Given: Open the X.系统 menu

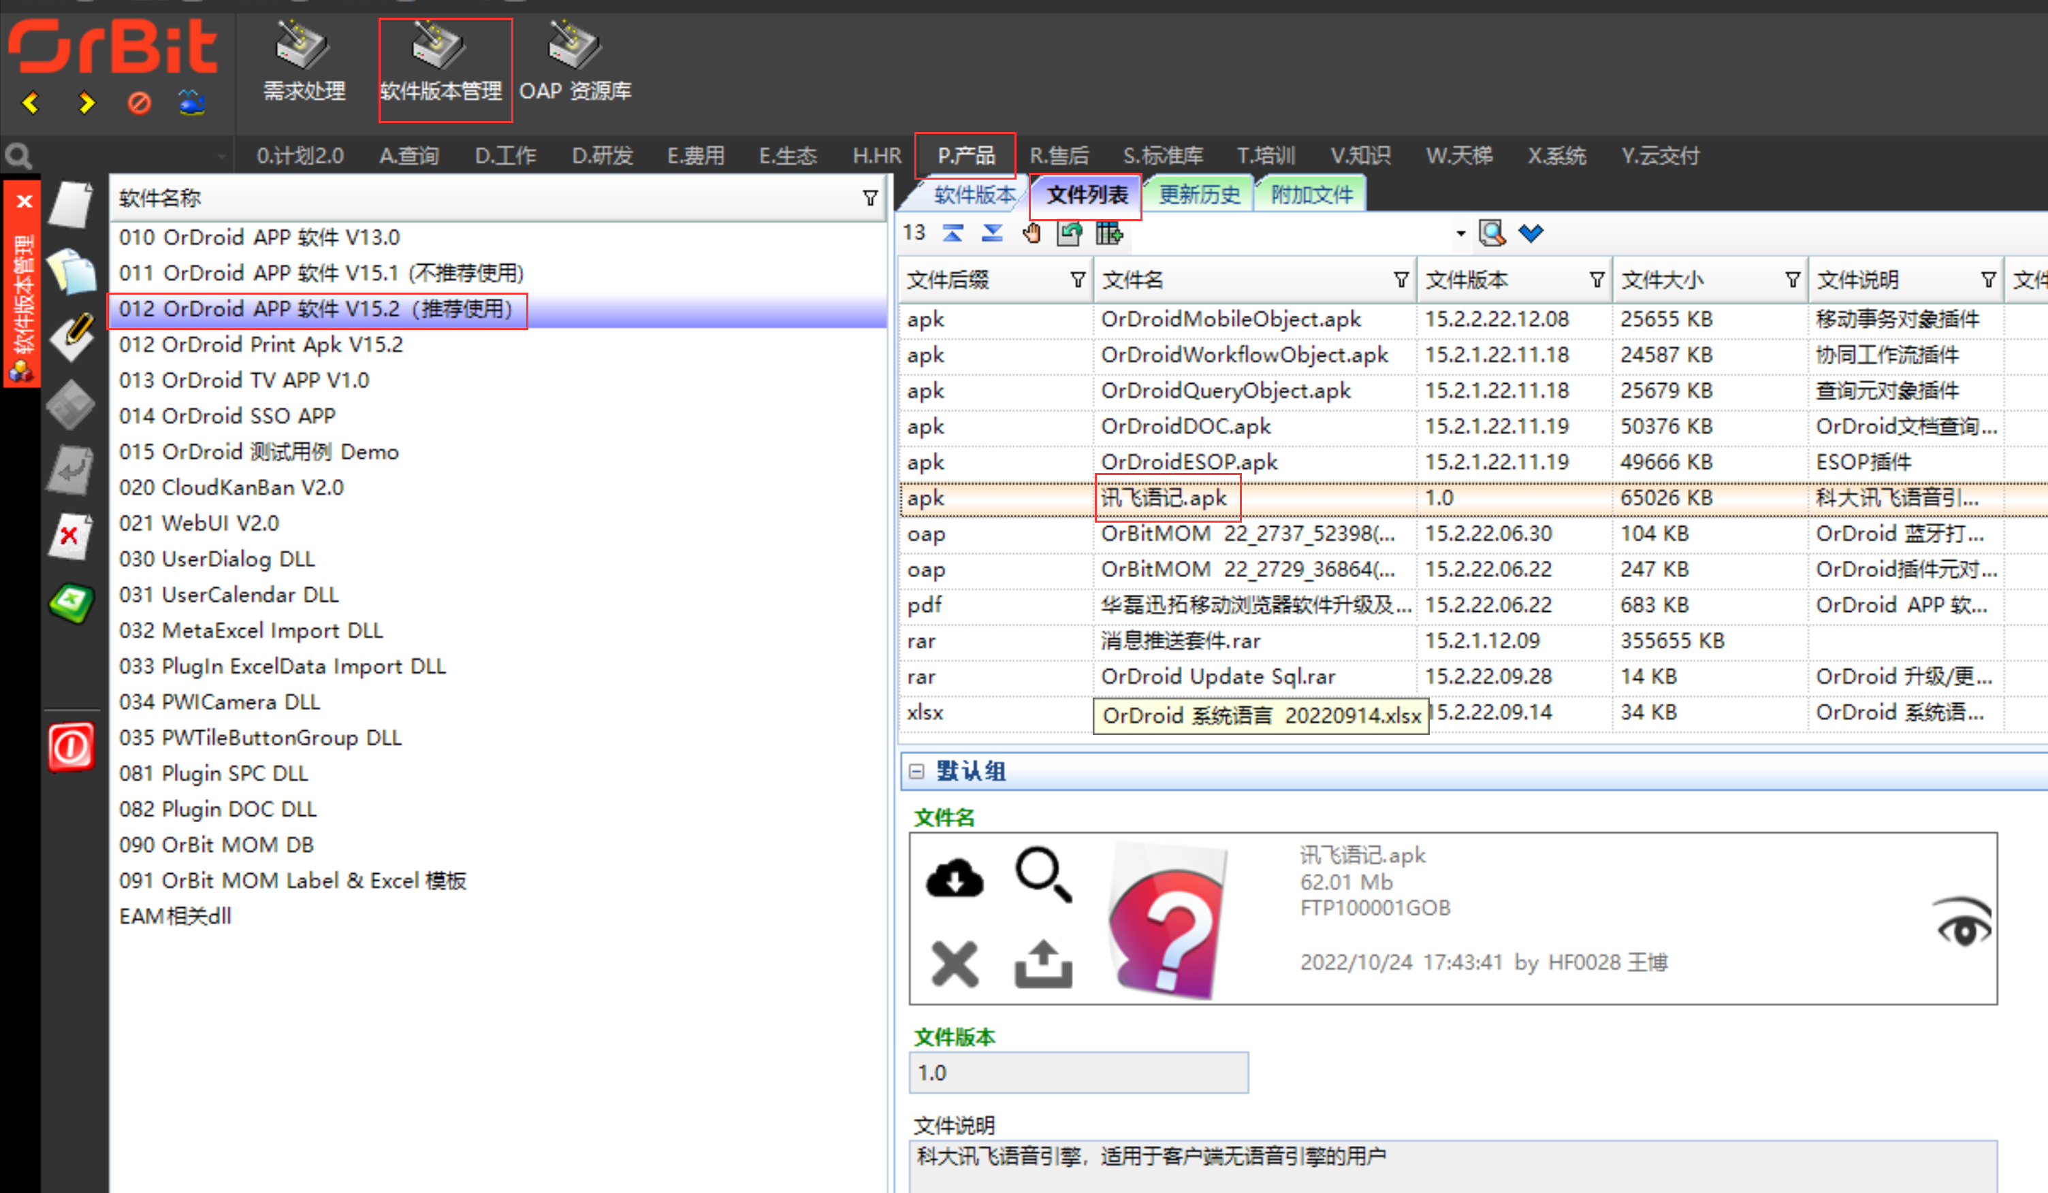Looking at the screenshot, I should point(1556,155).
